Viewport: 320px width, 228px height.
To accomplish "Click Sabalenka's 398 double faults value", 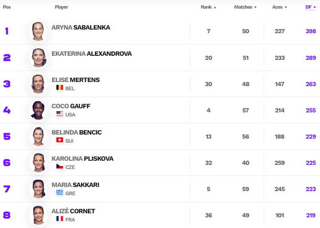I will pos(311,31).
